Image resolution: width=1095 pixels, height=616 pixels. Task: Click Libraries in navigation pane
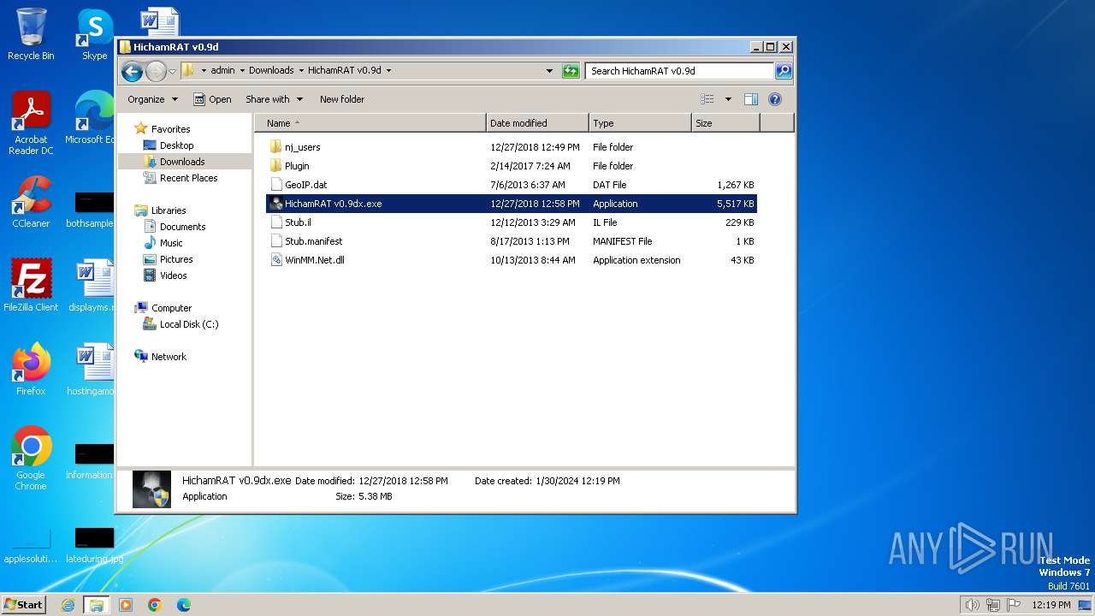pos(169,210)
